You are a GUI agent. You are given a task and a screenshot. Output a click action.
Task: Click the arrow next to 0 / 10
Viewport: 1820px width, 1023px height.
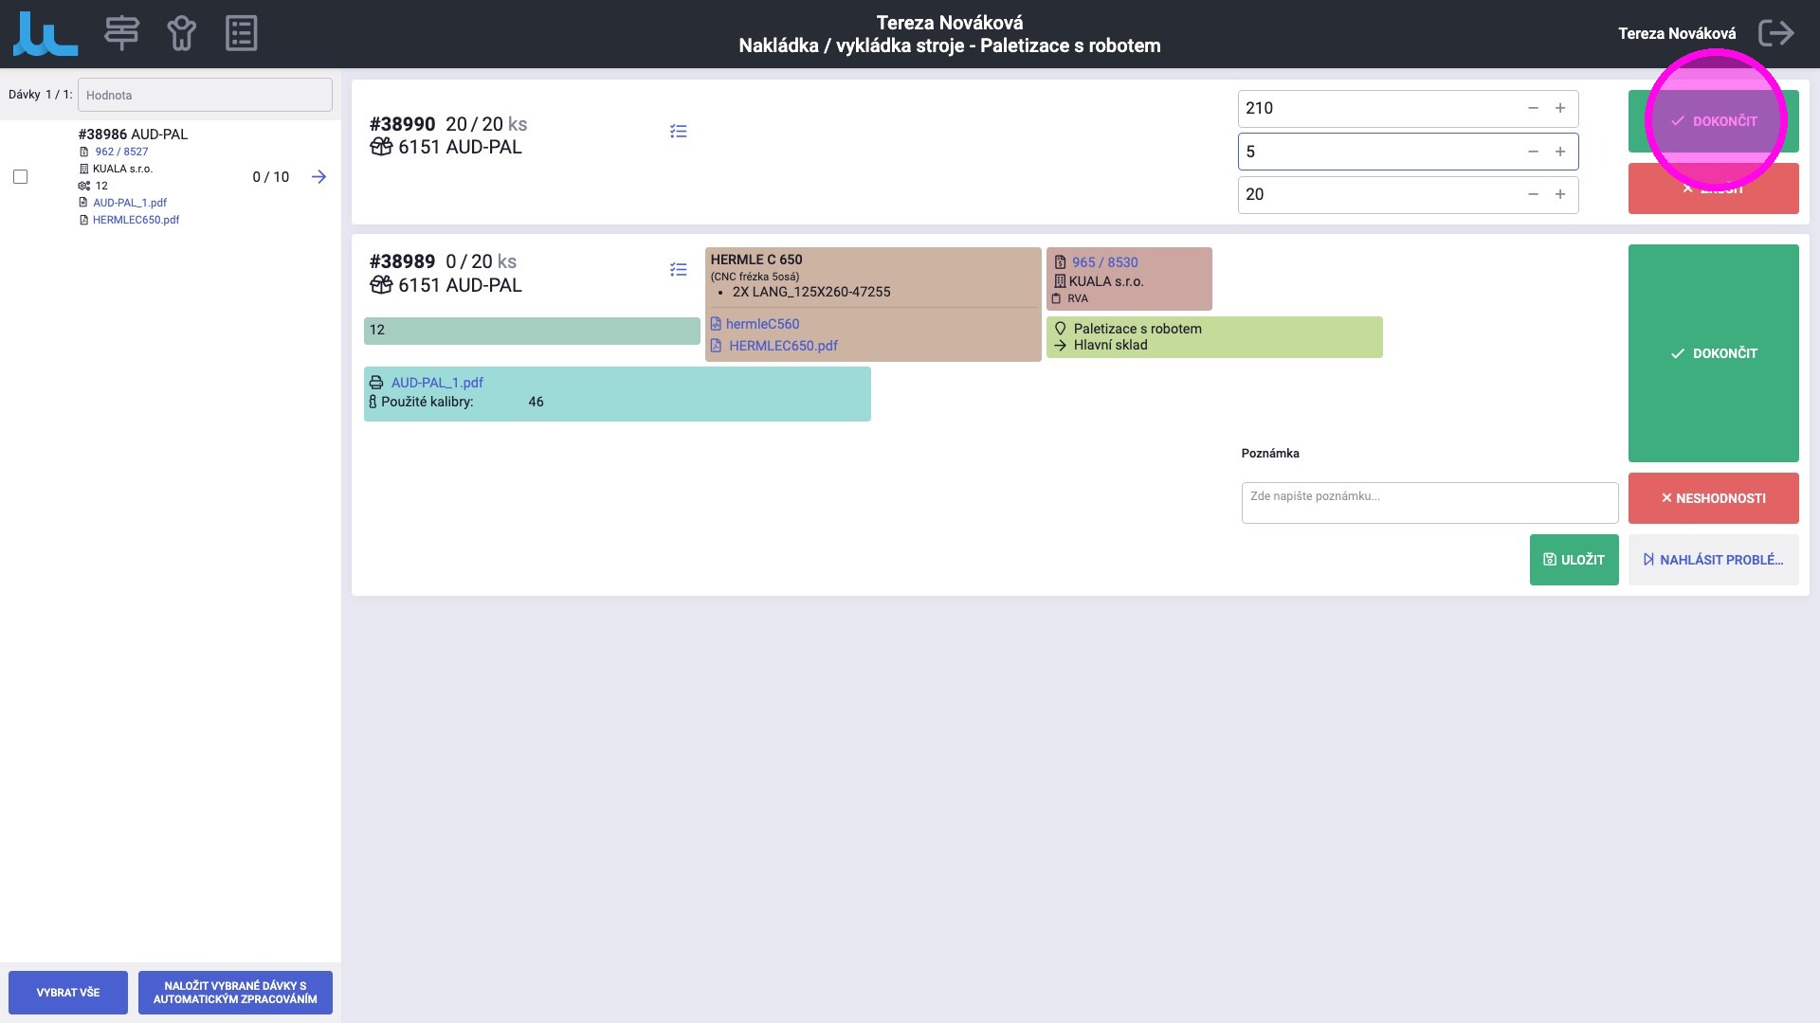click(x=318, y=177)
